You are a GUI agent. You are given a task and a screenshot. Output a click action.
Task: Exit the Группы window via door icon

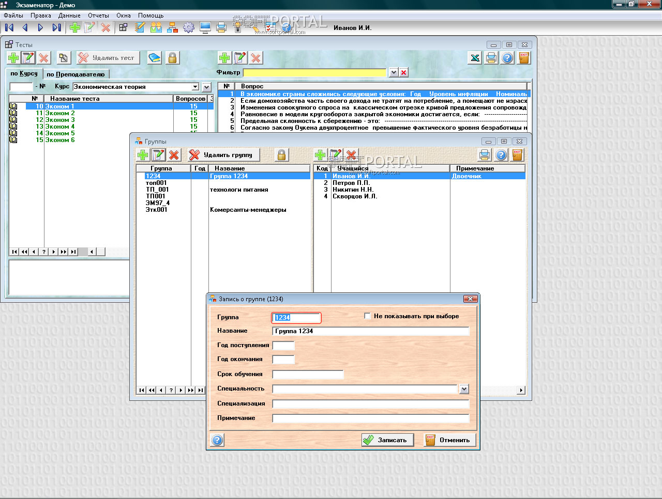coord(517,154)
